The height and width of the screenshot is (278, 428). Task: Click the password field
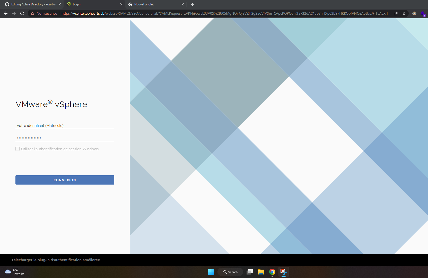pos(65,138)
